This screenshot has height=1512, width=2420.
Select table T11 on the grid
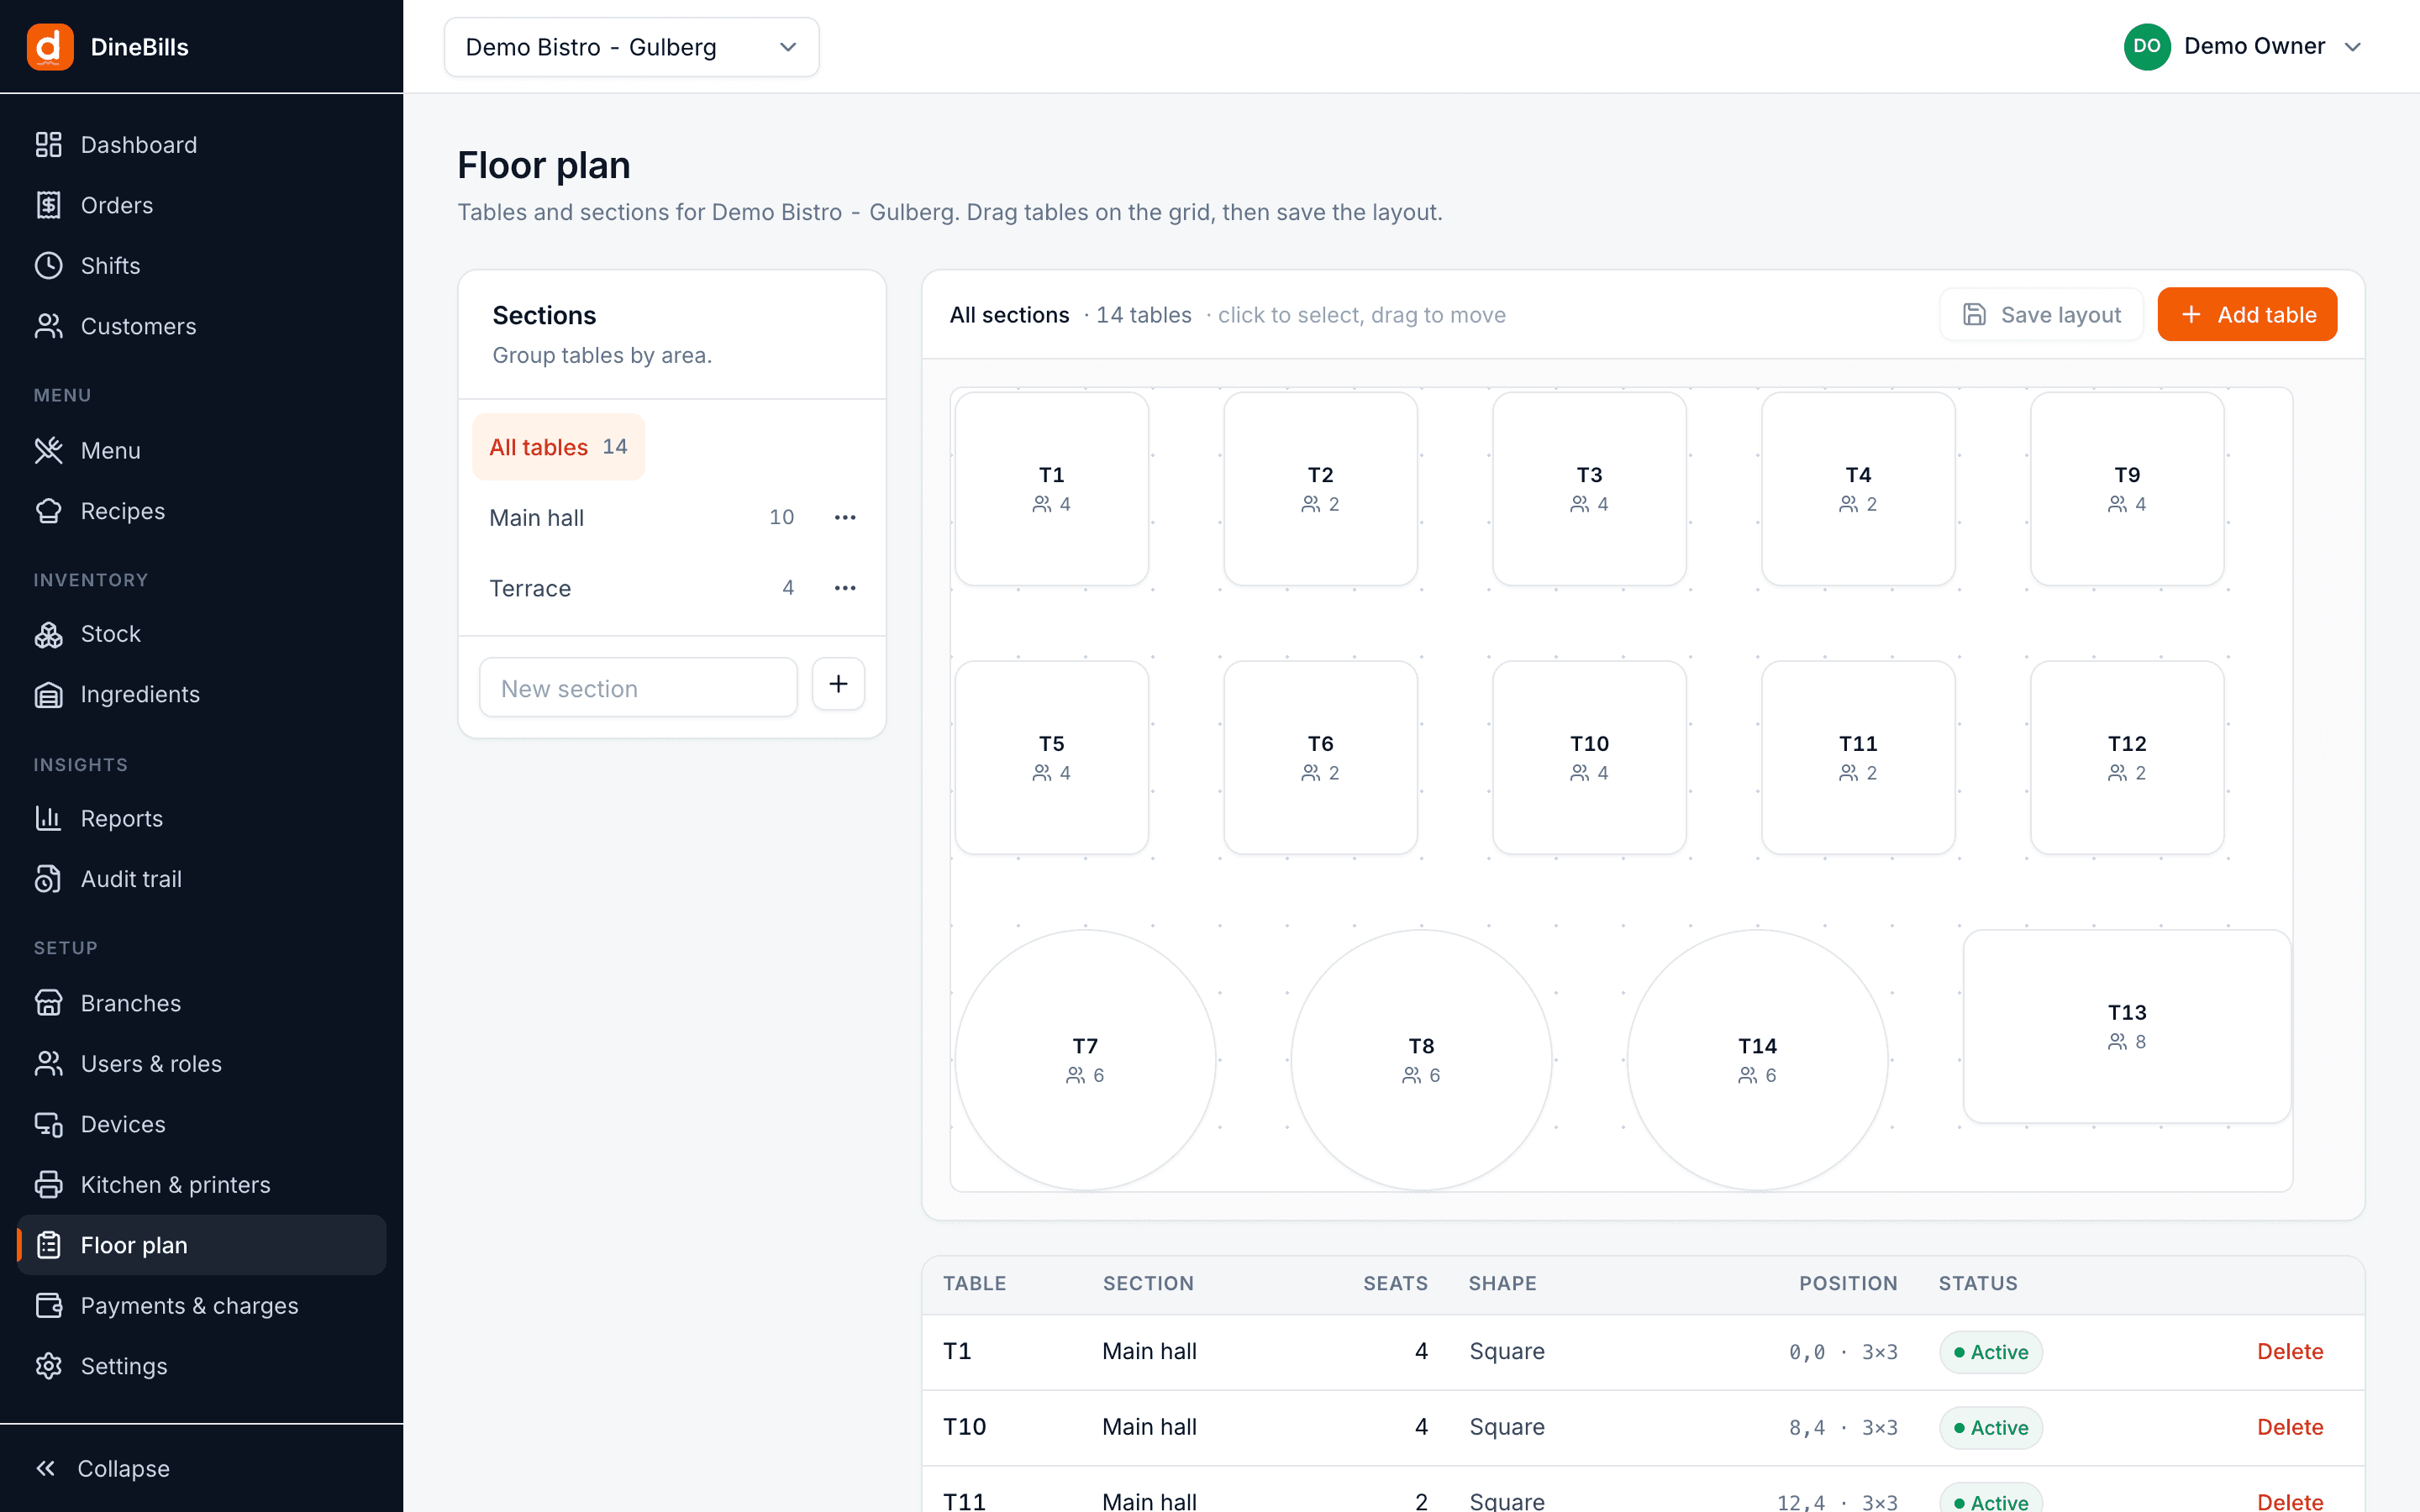pos(1858,758)
